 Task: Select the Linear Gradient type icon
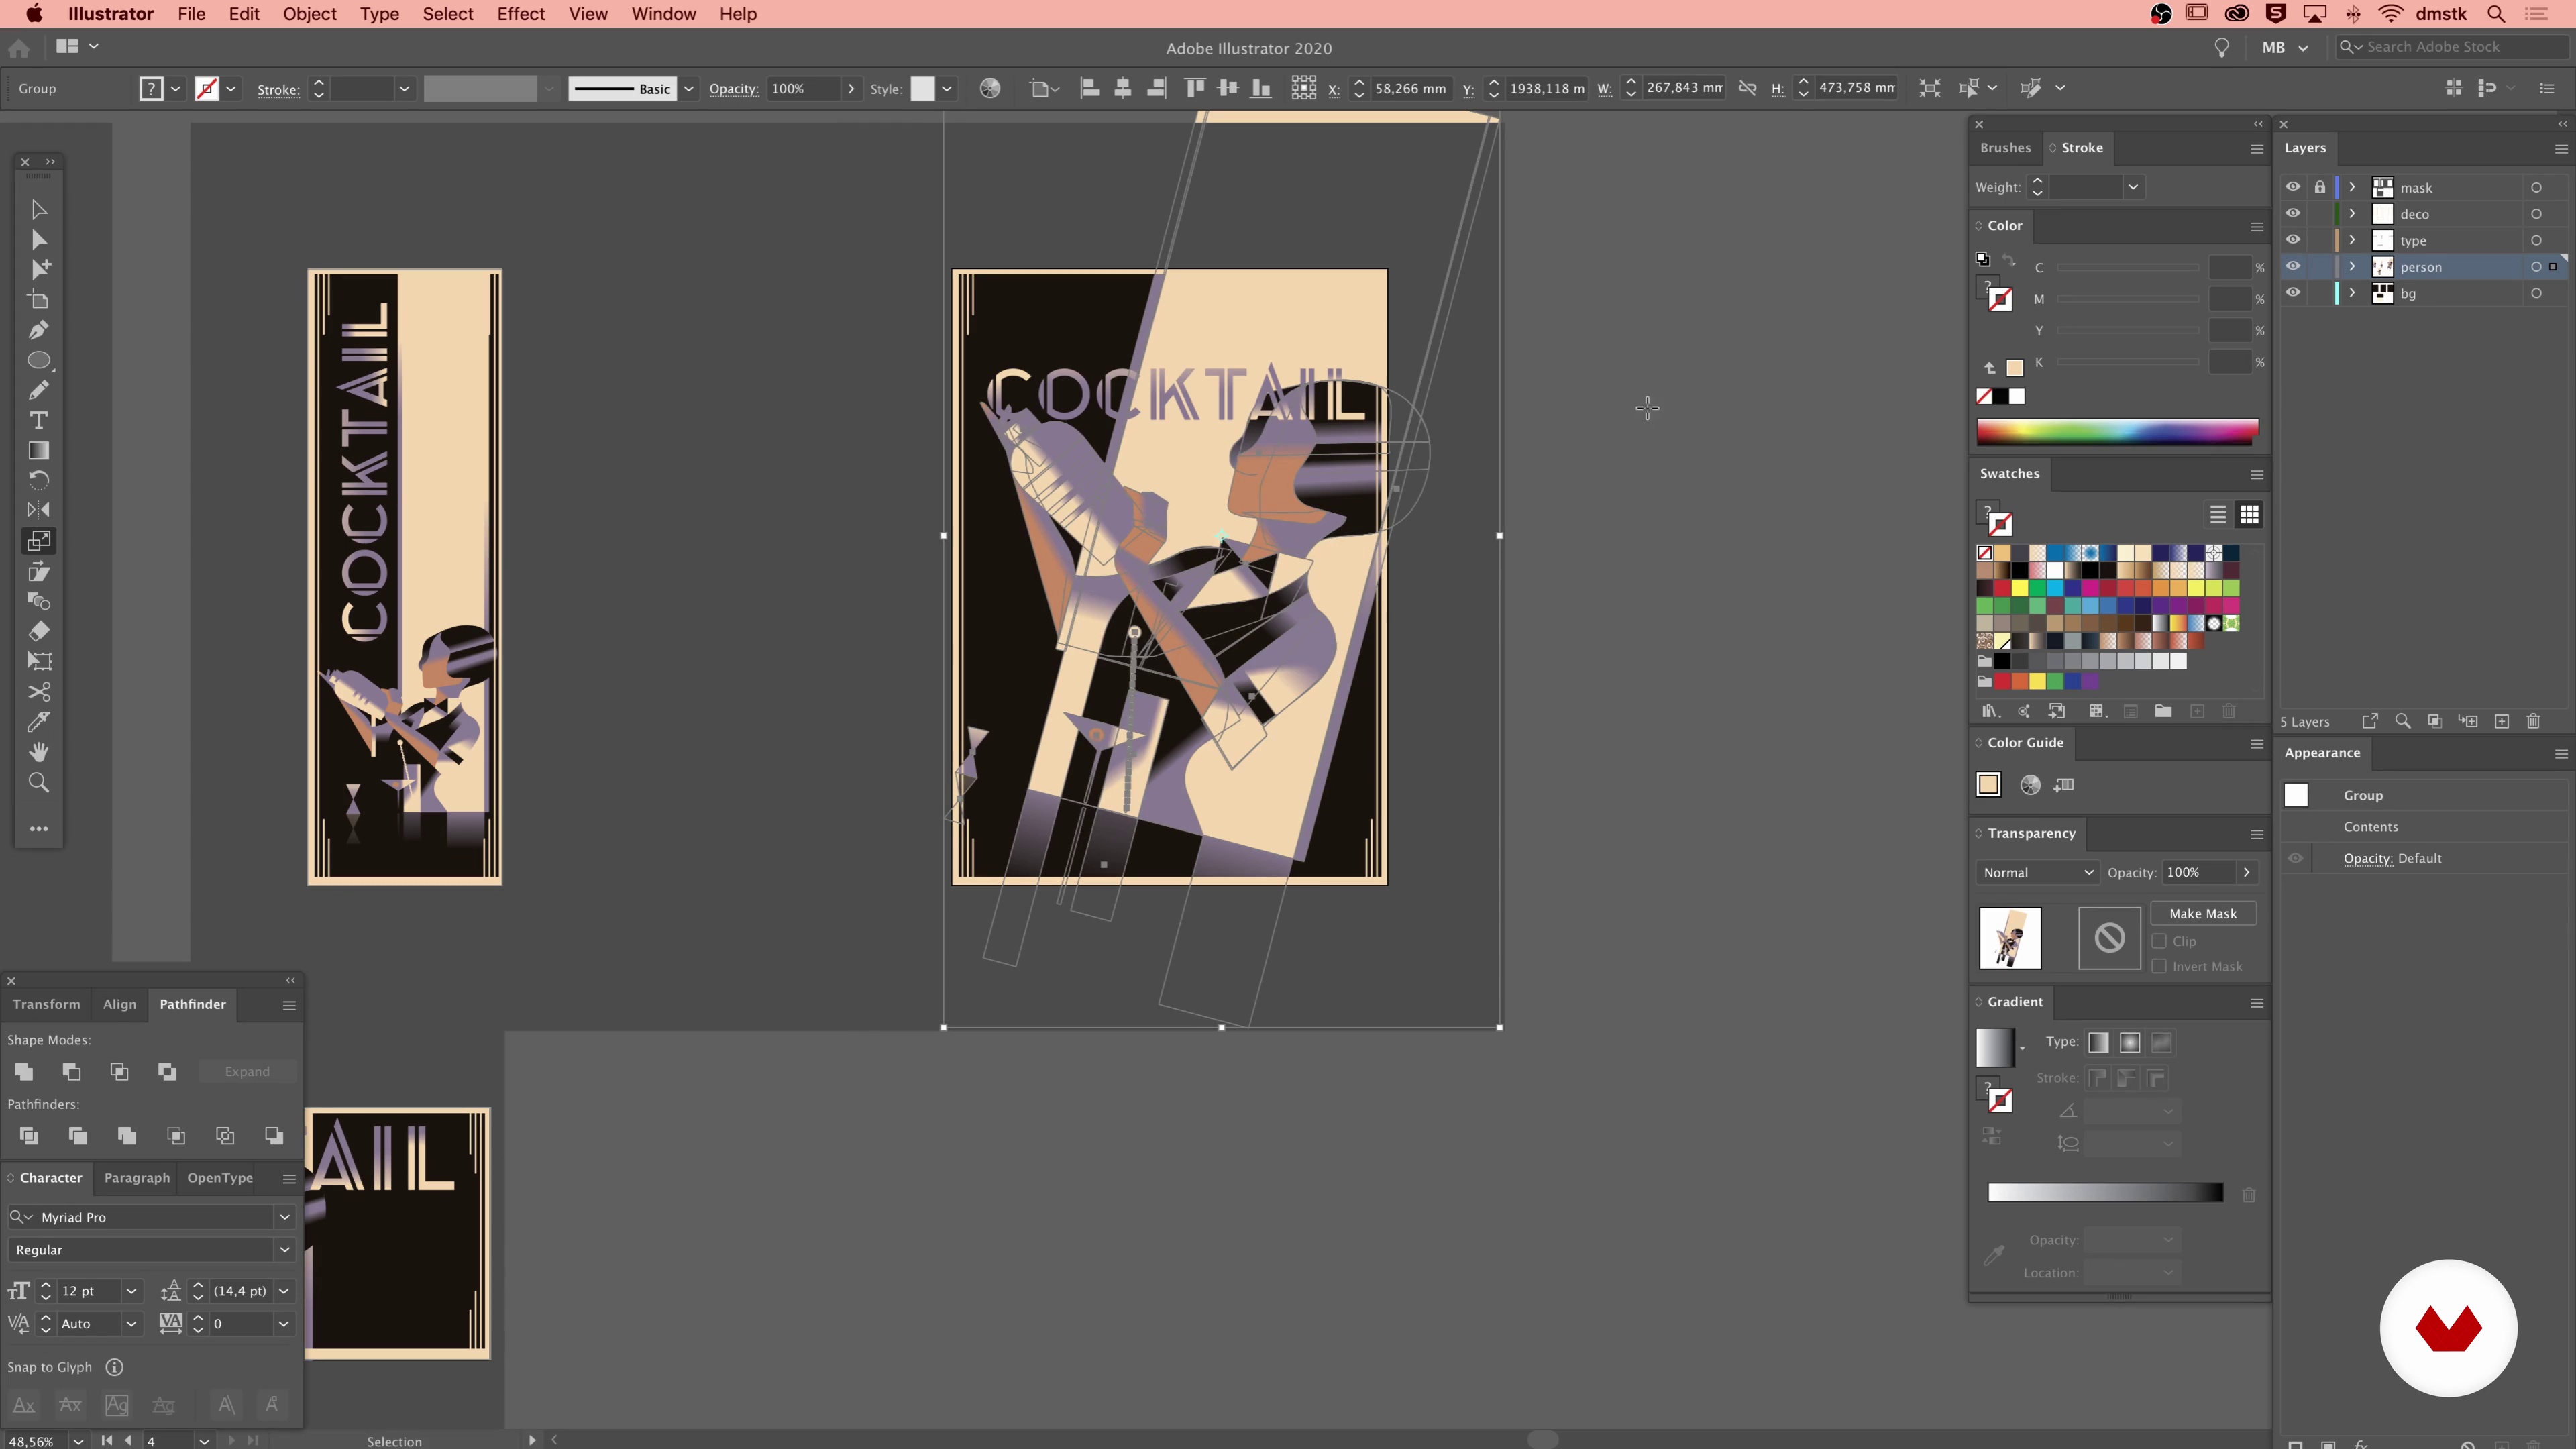coord(2098,1042)
